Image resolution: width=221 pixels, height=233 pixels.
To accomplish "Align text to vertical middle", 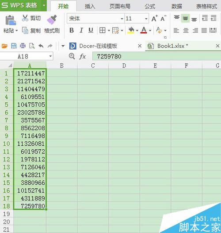I will pyautogui.click(x=185, y=18).
